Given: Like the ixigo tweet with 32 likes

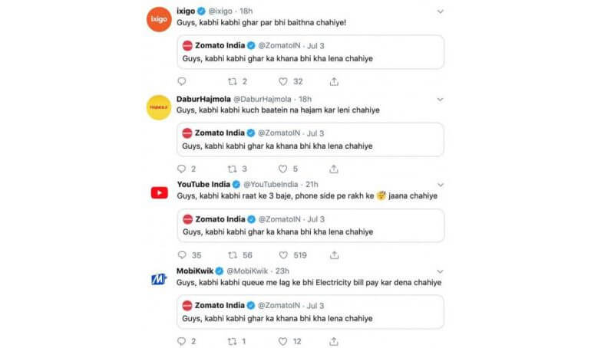Looking at the screenshot, I should tap(283, 81).
